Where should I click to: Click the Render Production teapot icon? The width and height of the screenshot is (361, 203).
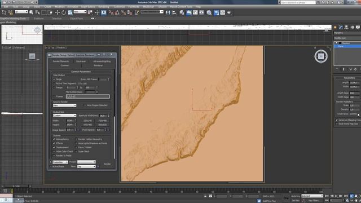(x=229, y=12)
